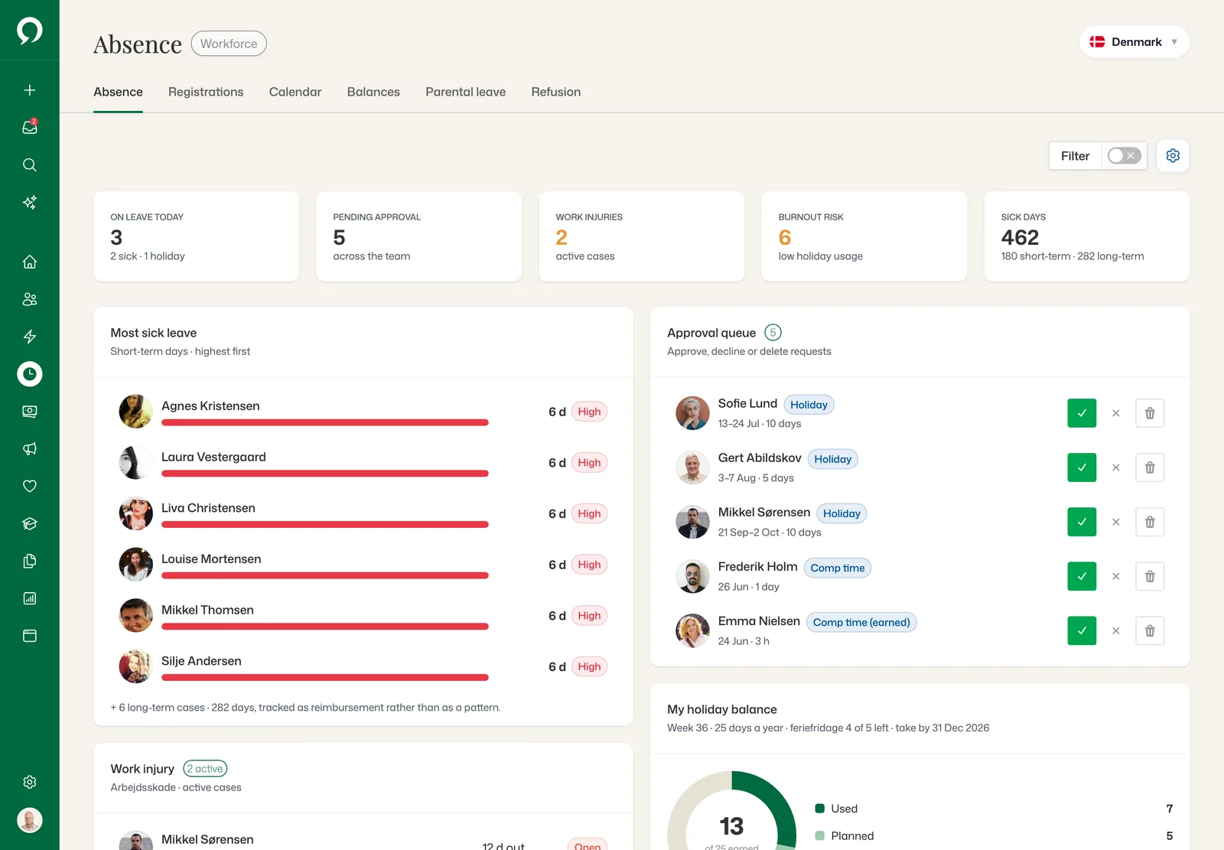This screenshot has width=1224, height=850.
Task: Open the settings gear next to Filter
Action: [x=1173, y=156]
